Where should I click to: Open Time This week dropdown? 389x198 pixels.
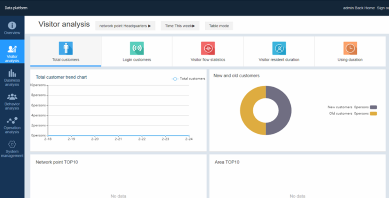pos(180,26)
